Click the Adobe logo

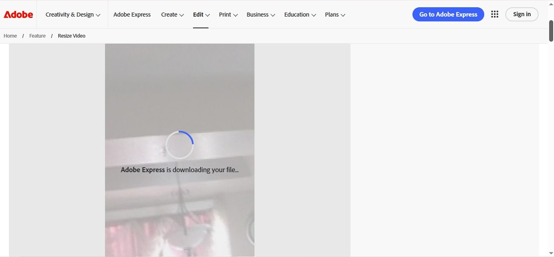(x=18, y=14)
